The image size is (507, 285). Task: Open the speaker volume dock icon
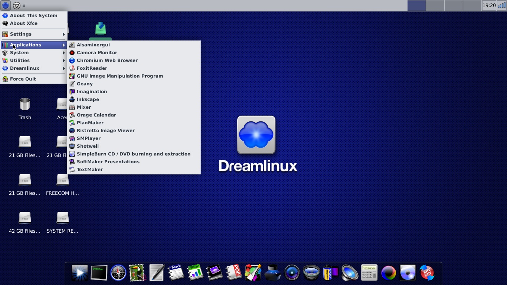click(350, 273)
